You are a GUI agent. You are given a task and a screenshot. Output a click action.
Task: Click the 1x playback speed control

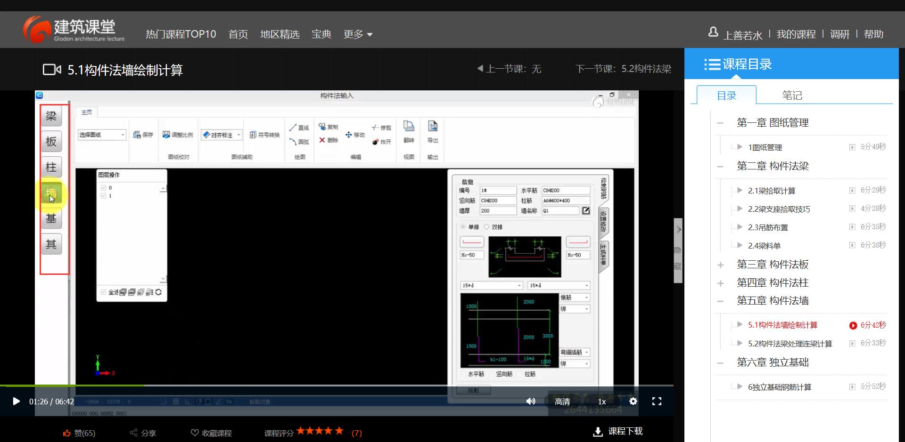coord(602,402)
